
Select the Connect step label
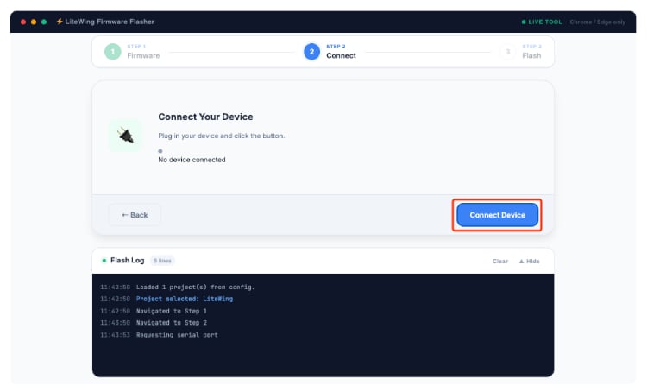pyautogui.click(x=341, y=55)
